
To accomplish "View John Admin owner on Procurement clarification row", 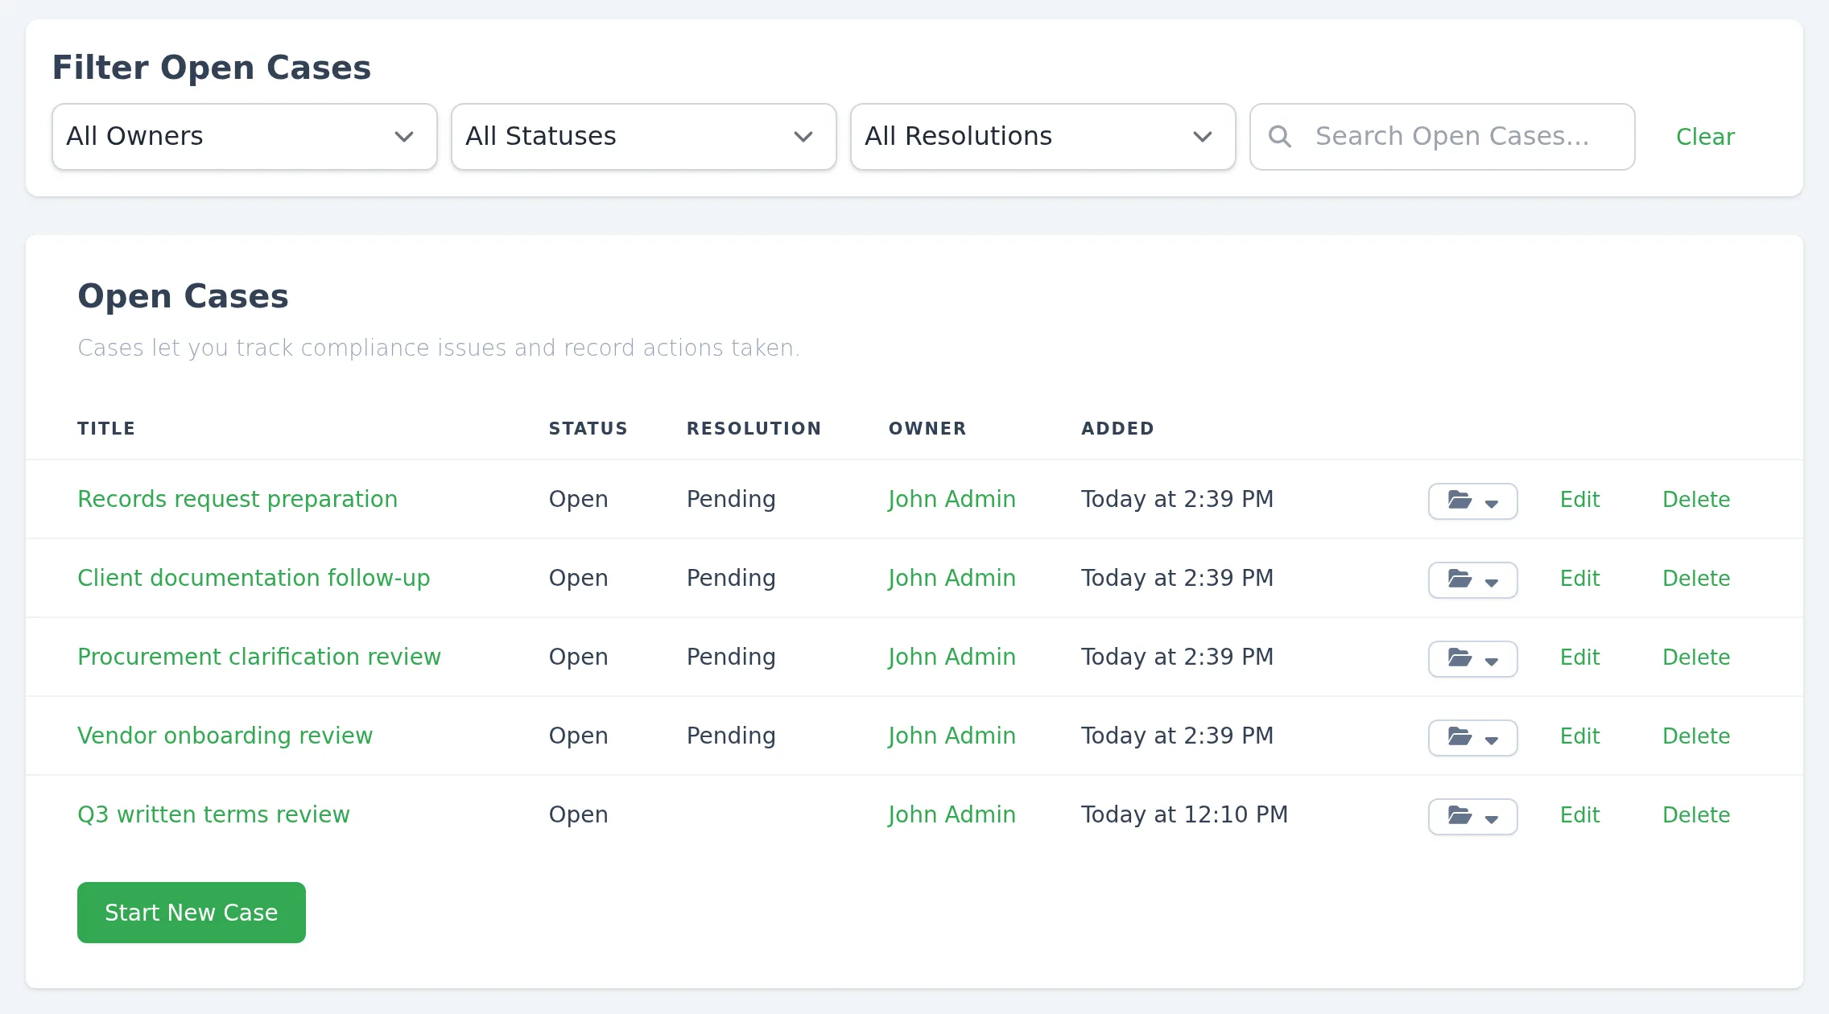I will click(x=952, y=657).
